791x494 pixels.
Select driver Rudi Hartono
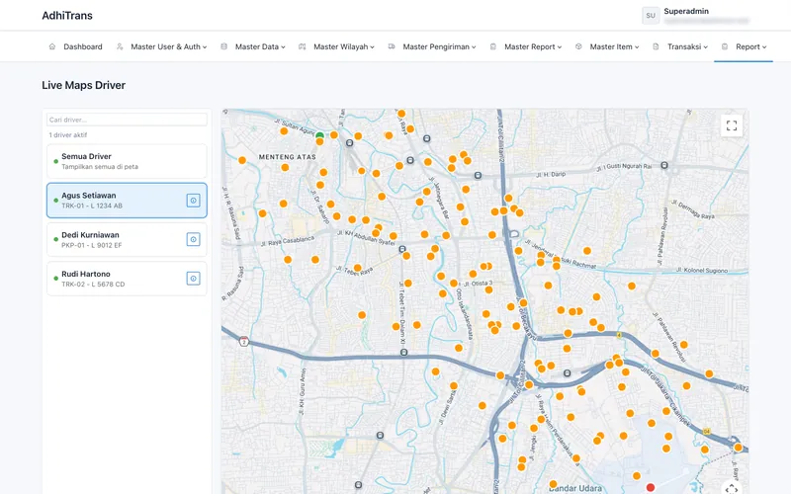pos(127,279)
